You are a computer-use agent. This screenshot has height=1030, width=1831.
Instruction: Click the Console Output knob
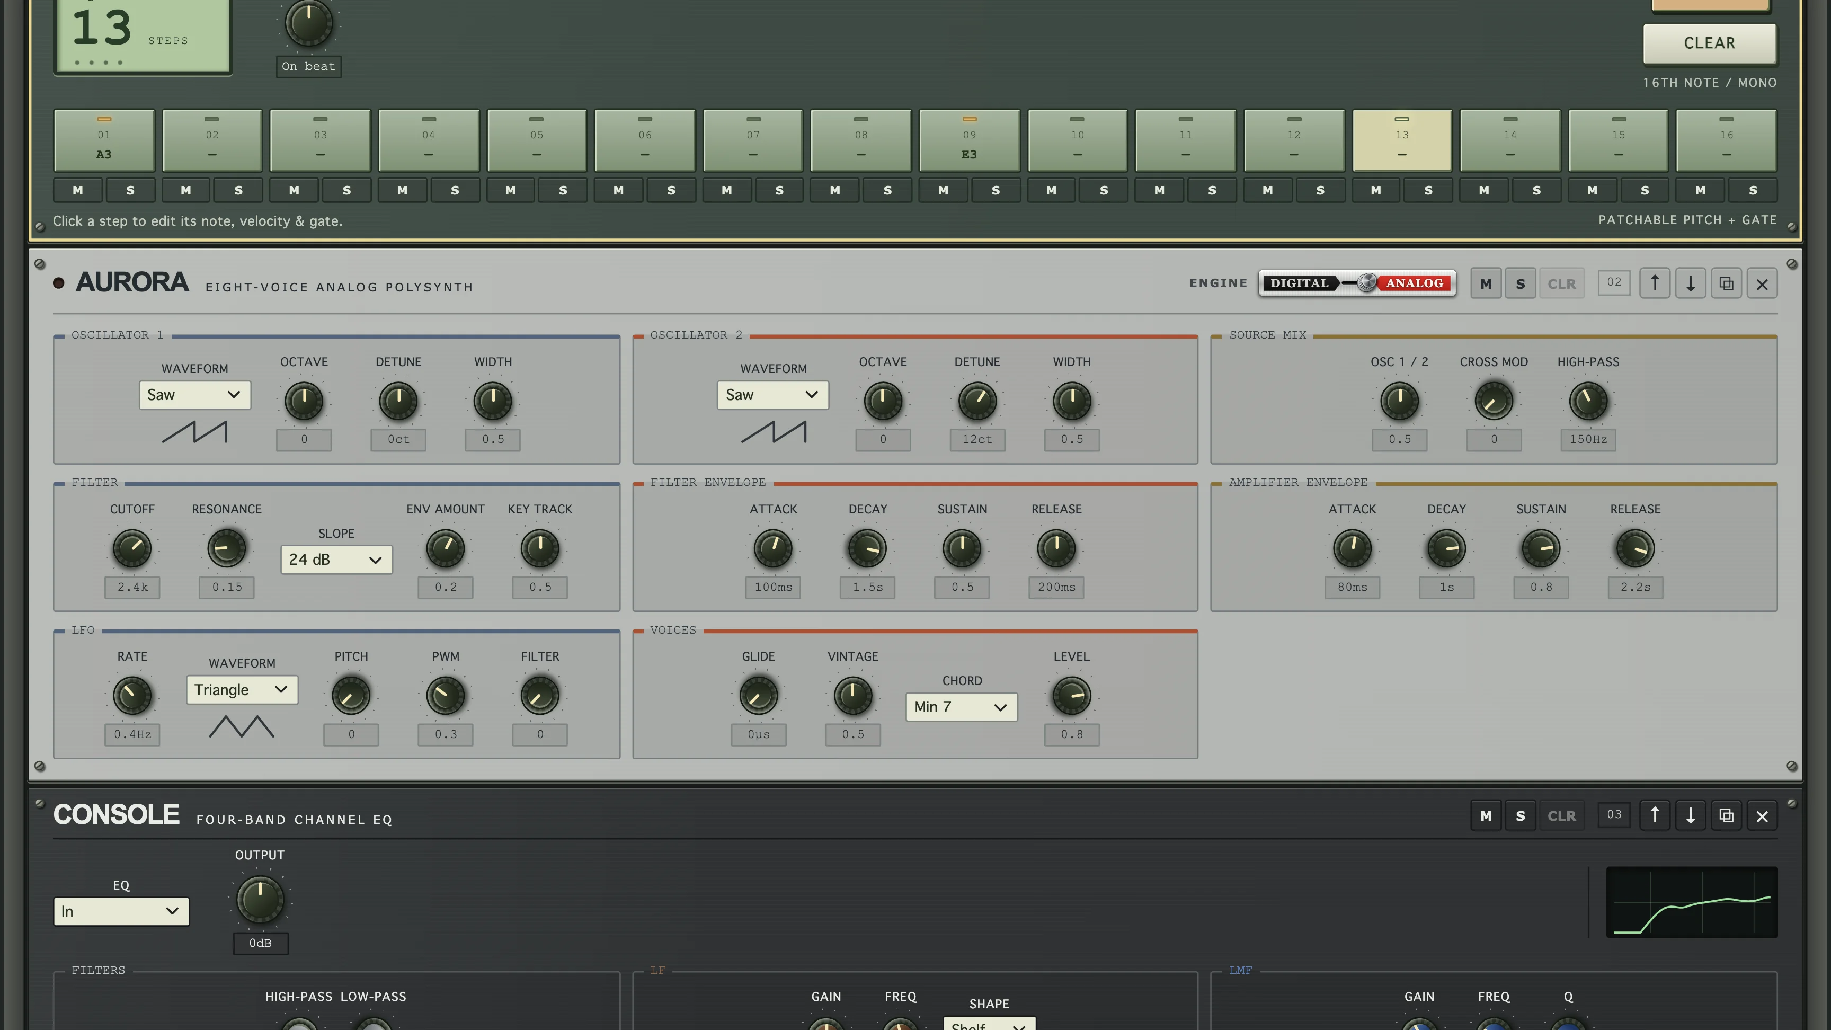(260, 899)
